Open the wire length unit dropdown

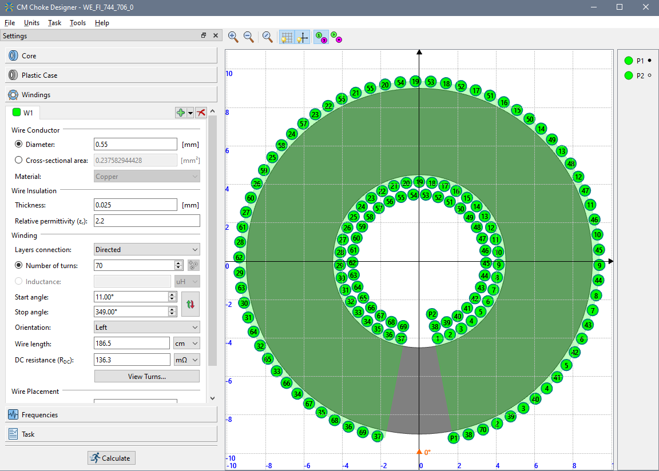[186, 344]
